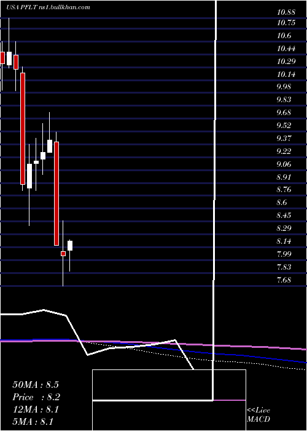
Task: Click the 10.6 price axis label
Action: coord(284,36)
